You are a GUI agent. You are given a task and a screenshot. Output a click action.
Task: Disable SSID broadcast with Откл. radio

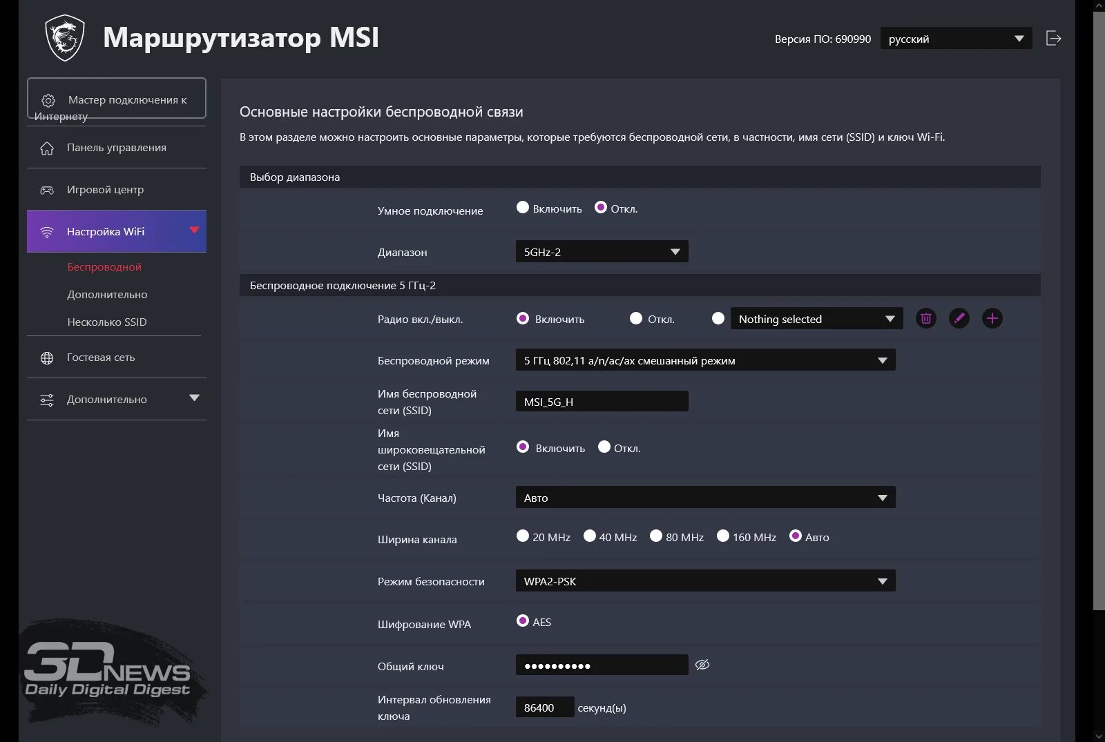(604, 447)
